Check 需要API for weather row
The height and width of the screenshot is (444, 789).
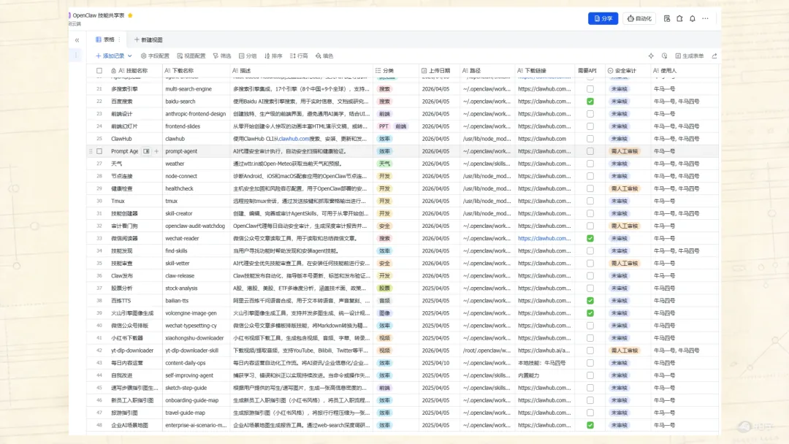[x=590, y=164]
